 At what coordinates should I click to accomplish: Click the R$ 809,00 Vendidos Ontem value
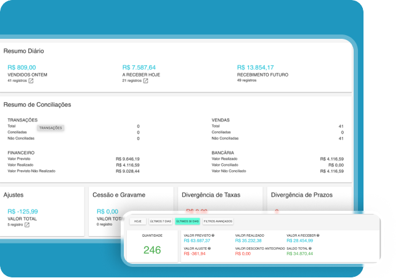(22, 68)
